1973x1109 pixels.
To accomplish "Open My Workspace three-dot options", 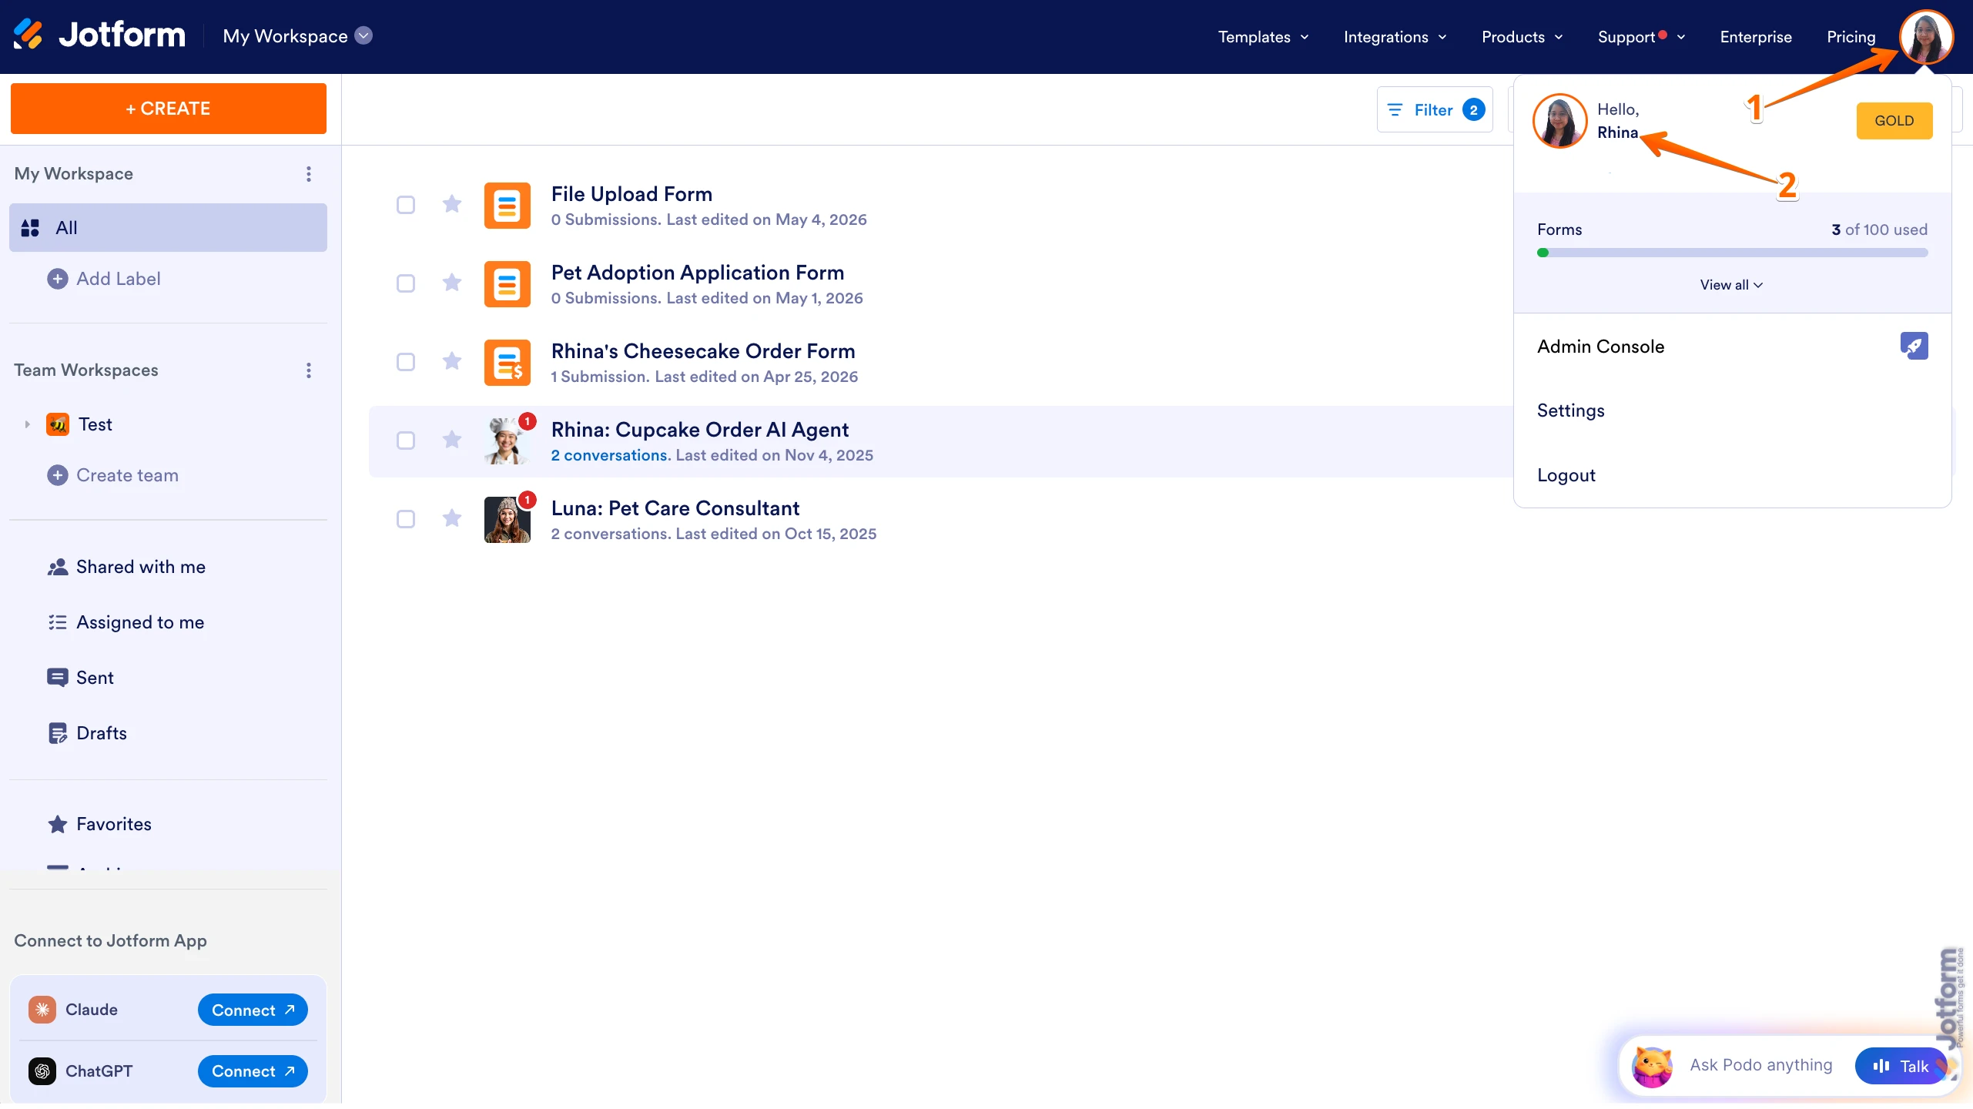I will (309, 174).
